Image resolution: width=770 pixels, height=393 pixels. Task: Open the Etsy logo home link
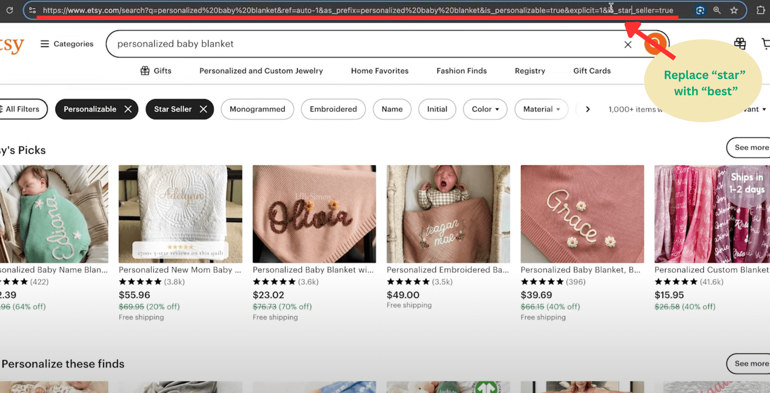click(12, 45)
